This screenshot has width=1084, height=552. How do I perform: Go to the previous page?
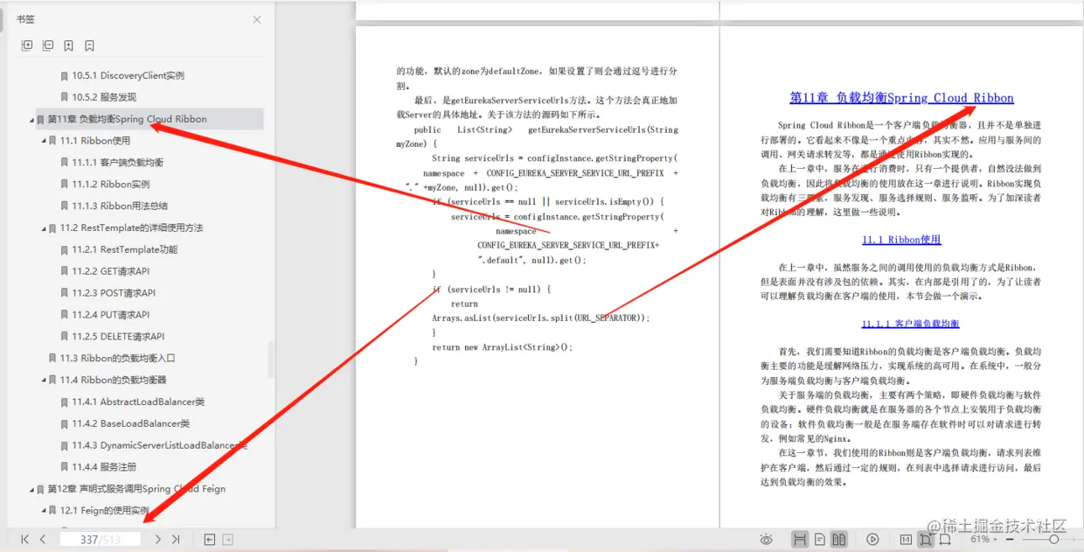[42, 540]
